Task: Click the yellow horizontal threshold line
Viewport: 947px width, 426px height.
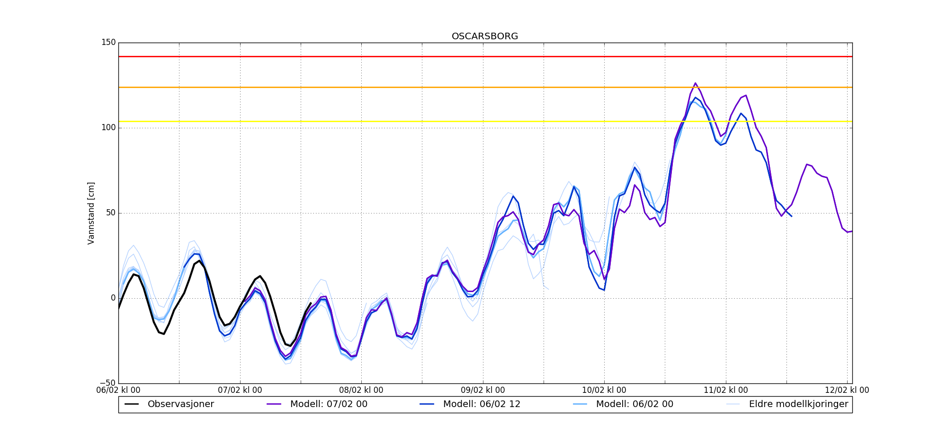Action: tap(473, 121)
